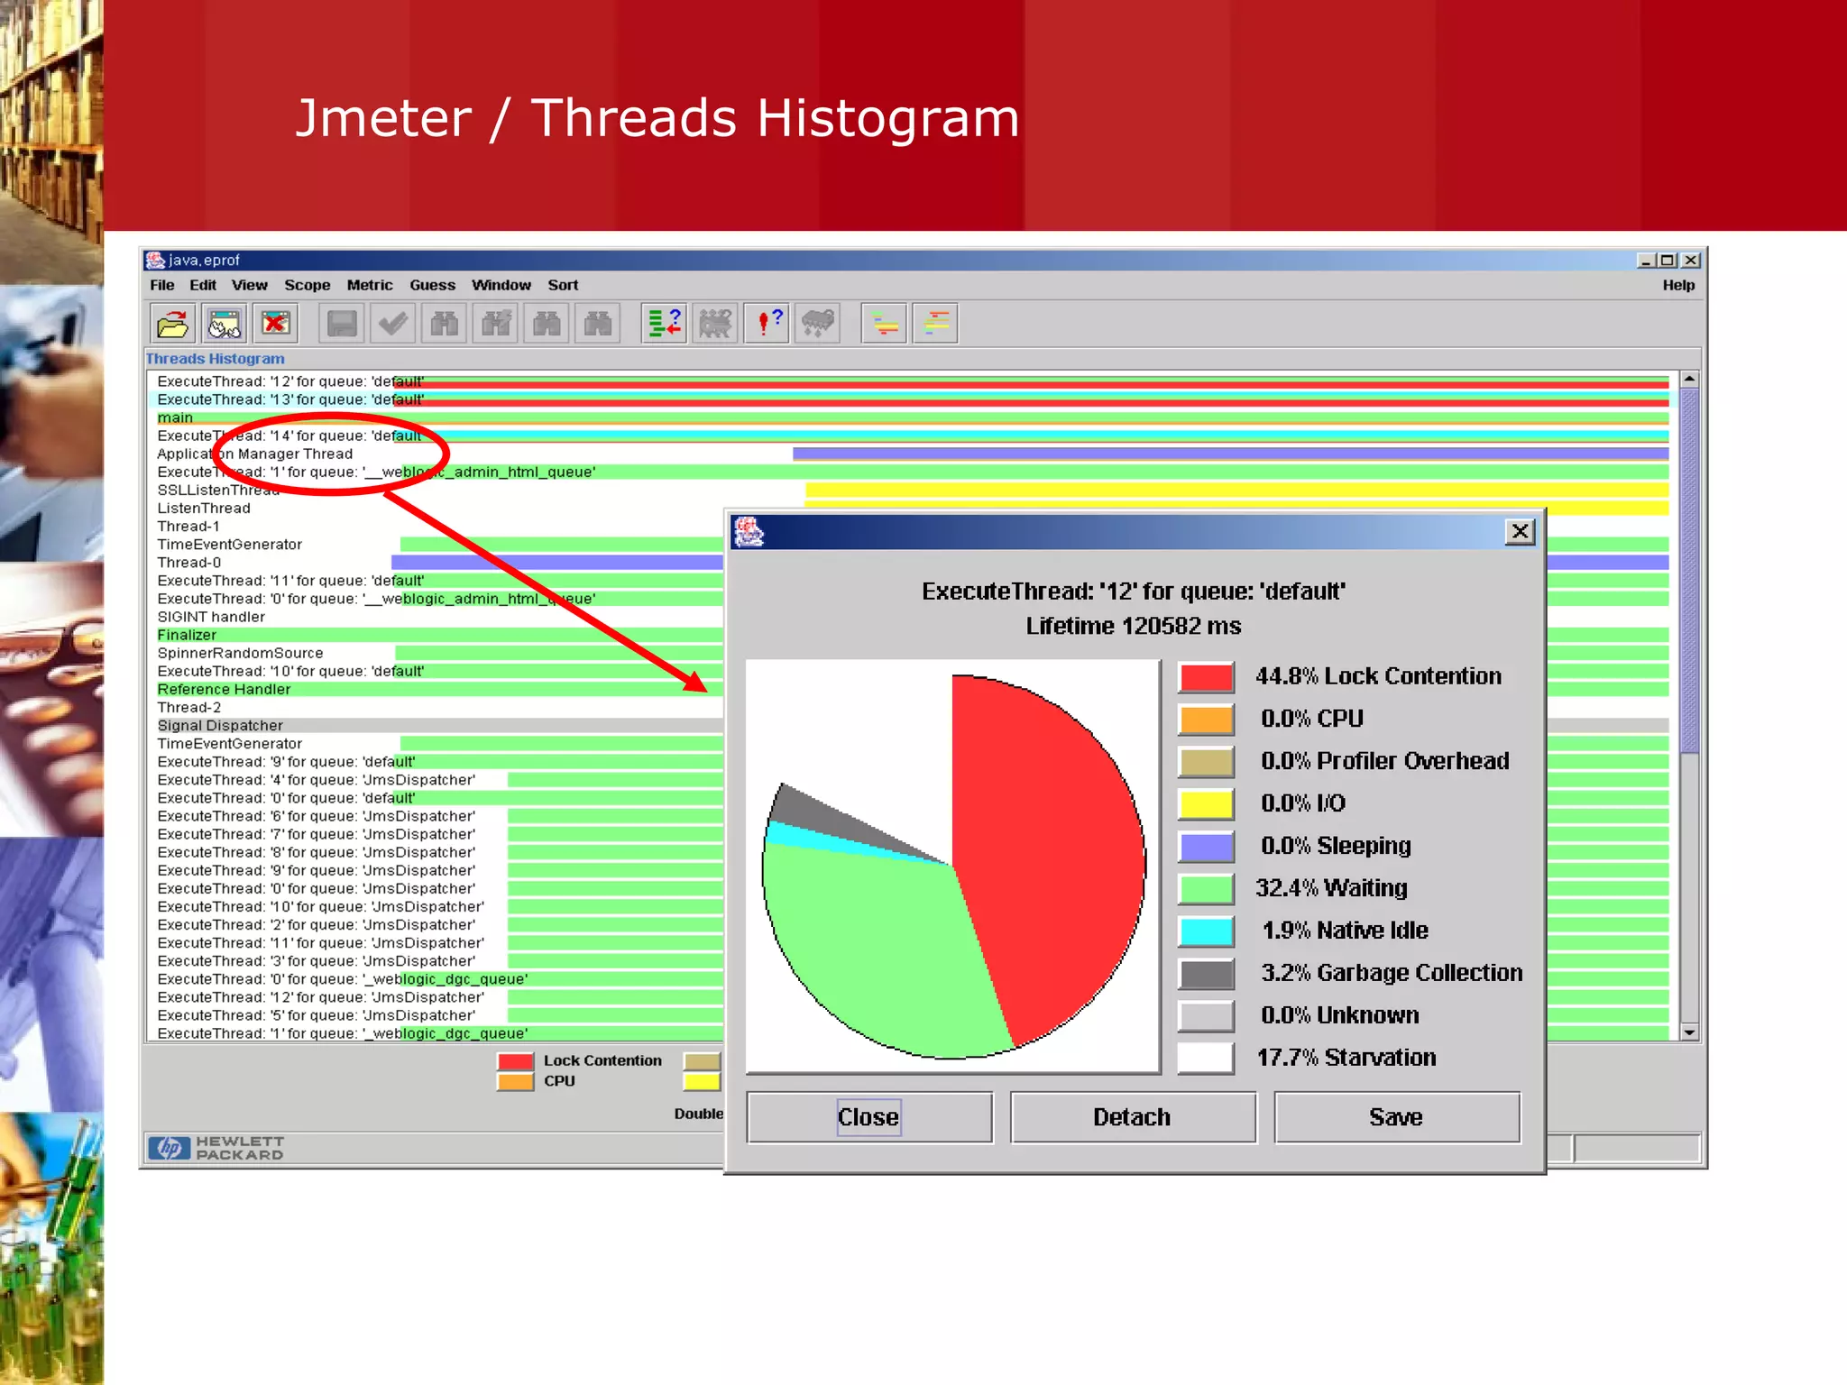The width and height of the screenshot is (1847, 1385).
Task: Click the greyed animal figure toolbar icon
Action: point(716,323)
